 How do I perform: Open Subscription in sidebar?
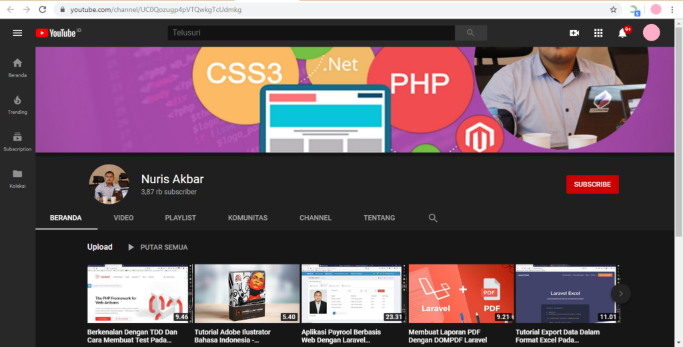click(17, 142)
